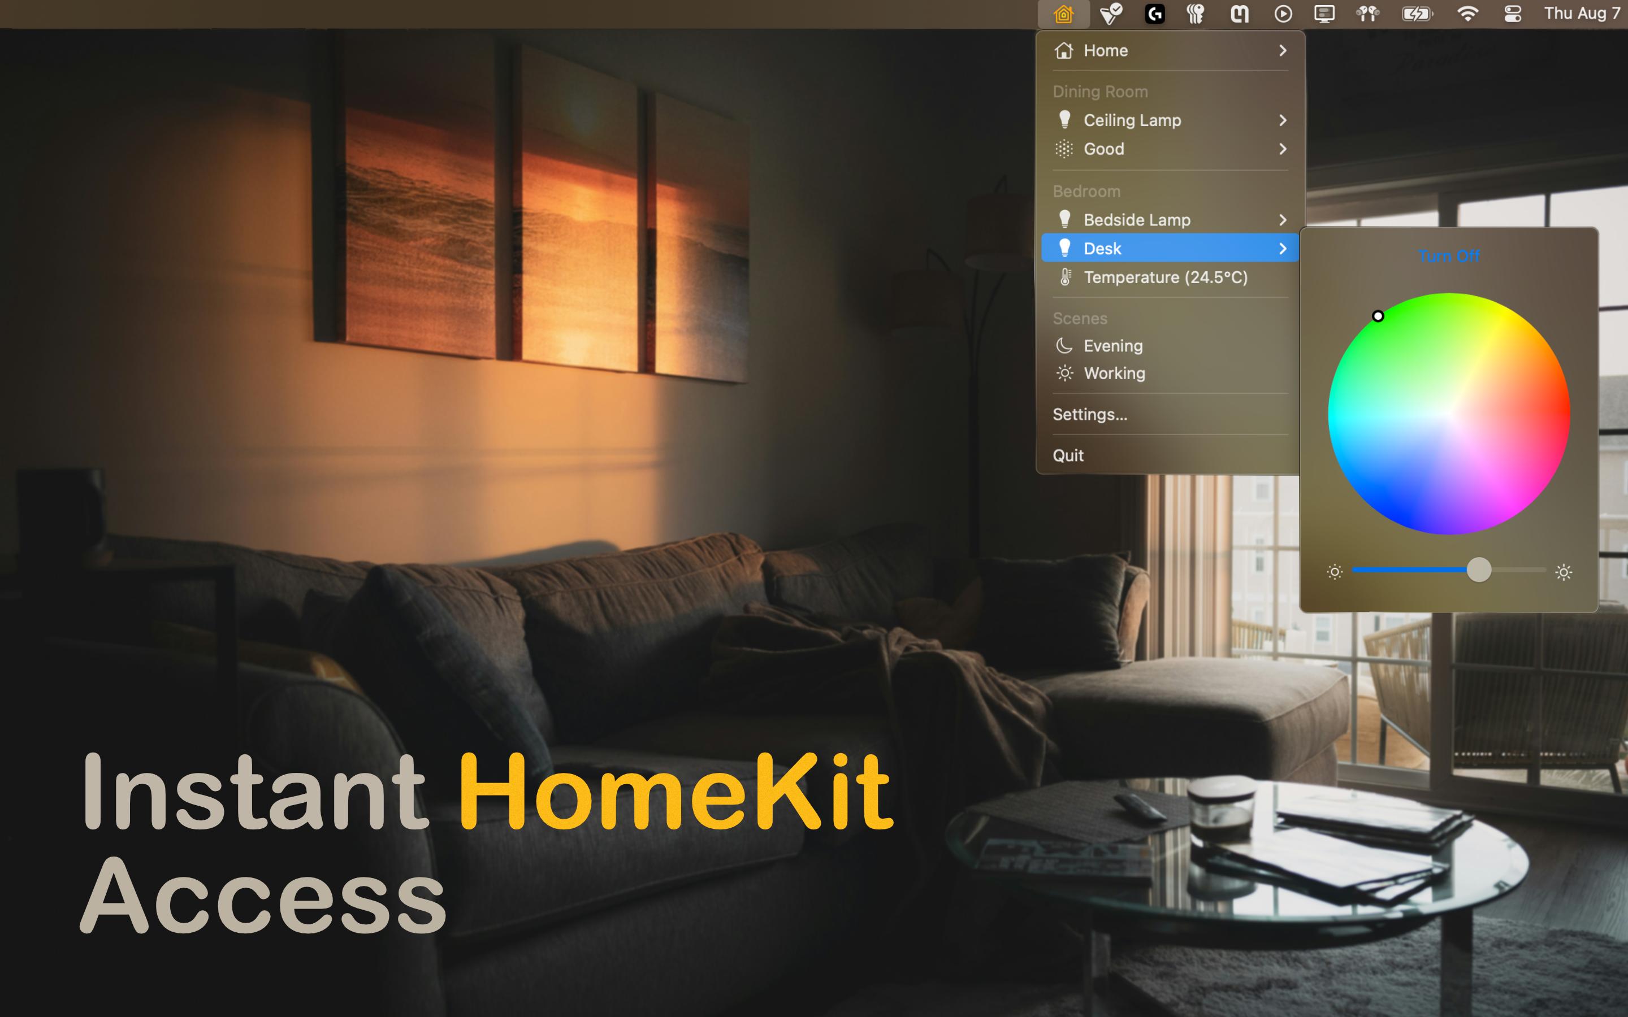Image resolution: width=1628 pixels, height=1017 pixels.
Task: Toggle the Bedside Lamp light
Action: (1136, 220)
